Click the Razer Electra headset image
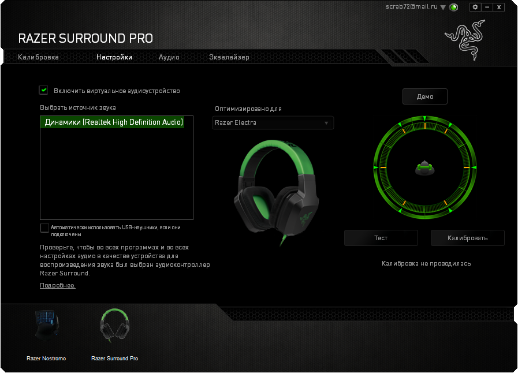 click(276, 192)
